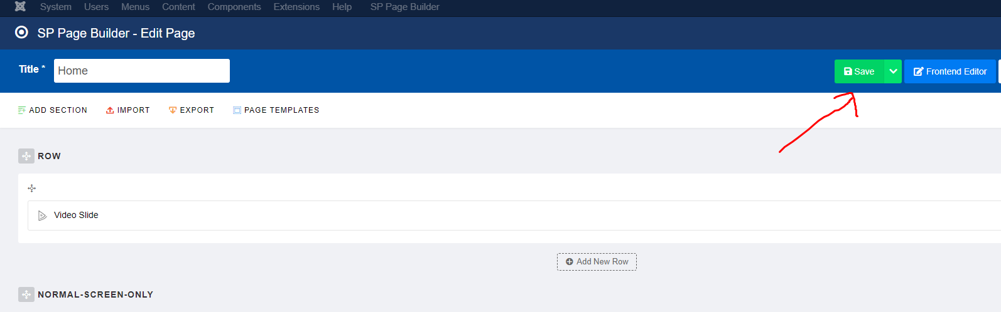Viewport: 1001px width, 312px height.
Task: Open the Page Templates option
Action: click(x=276, y=110)
